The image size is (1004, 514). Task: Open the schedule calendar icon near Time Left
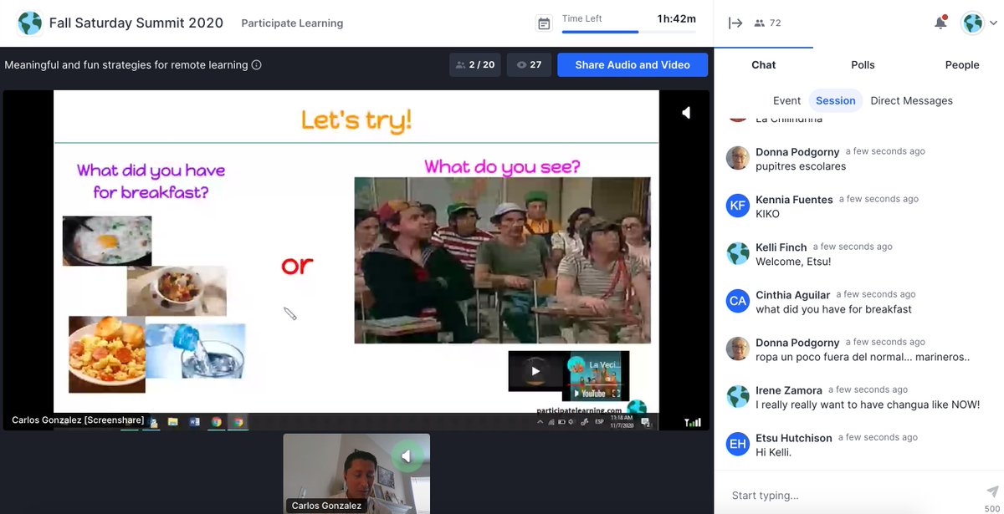pos(544,23)
